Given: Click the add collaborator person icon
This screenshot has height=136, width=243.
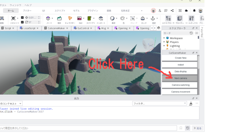Looking at the screenshot, I should tap(160, 11).
